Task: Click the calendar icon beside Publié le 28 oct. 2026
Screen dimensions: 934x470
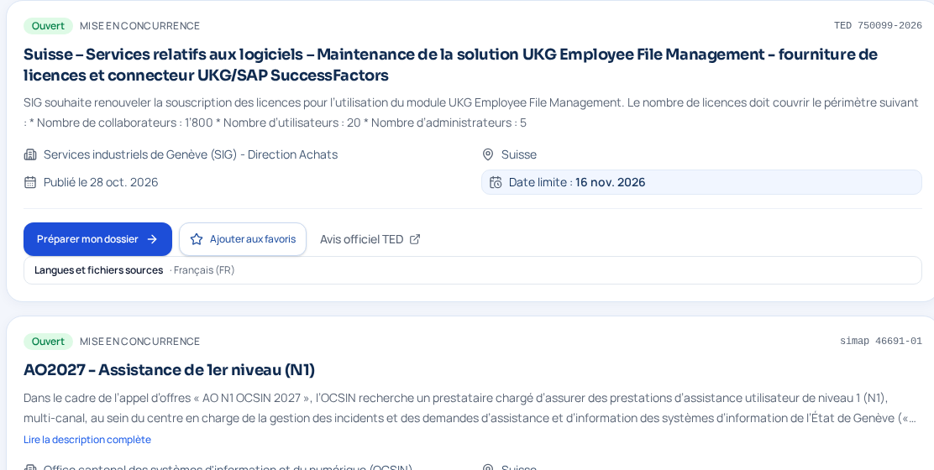Action: pos(30,182)
